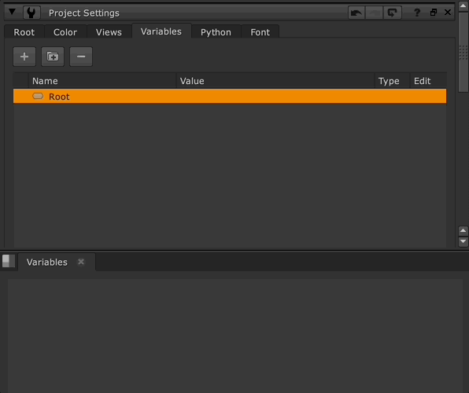Screen dimensions: 469x393
Task: Collapse the Project Settings panel with triangle
Action: click(12, 12)
